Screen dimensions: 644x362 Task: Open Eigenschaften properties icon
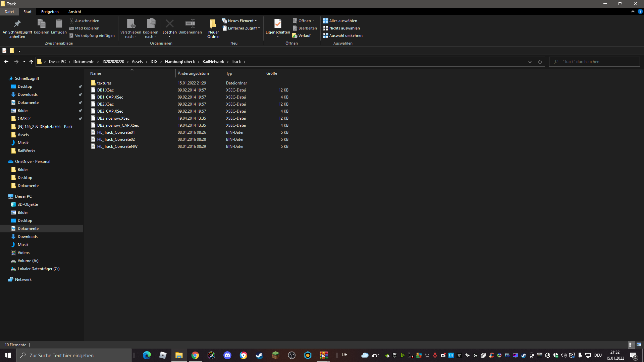coord(278,24)
